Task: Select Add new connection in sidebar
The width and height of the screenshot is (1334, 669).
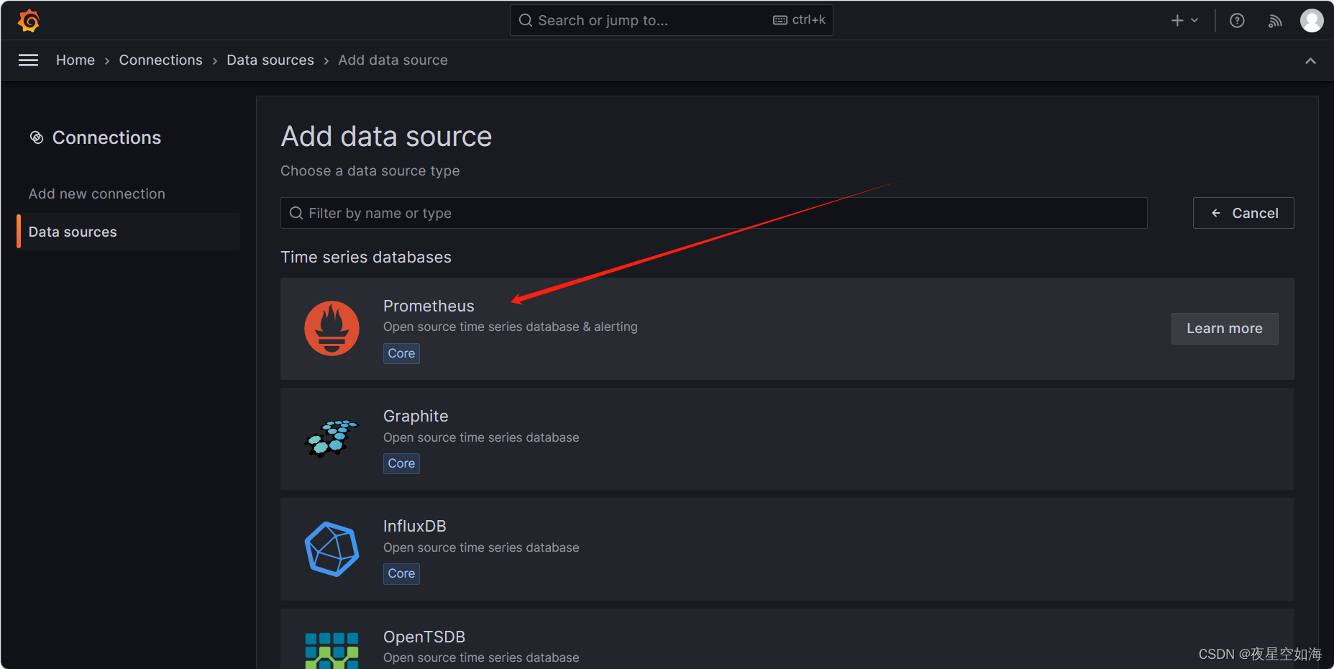Action: (x=97, y=194)
